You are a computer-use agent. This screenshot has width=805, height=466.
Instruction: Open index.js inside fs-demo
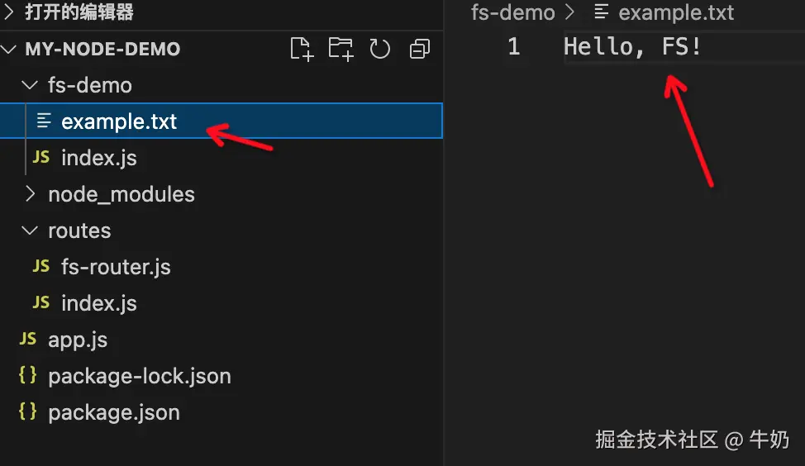98,158
